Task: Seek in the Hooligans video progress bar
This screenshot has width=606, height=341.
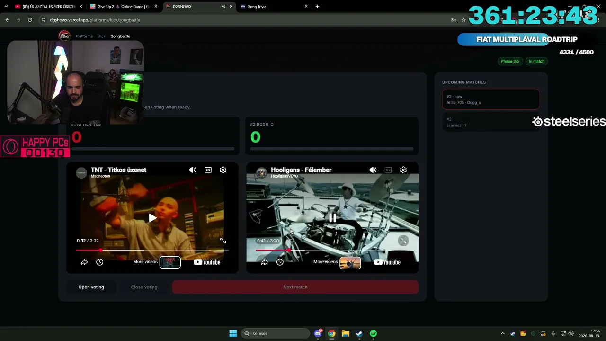Action: tap(332, 250)
